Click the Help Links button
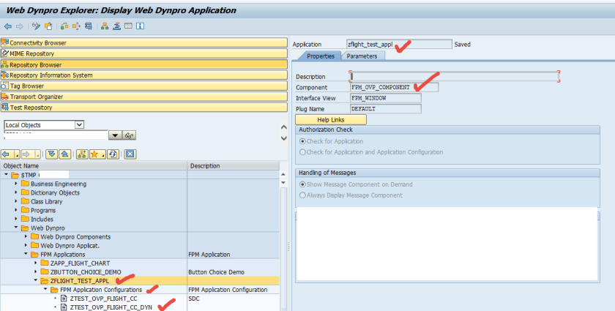This screenshot has width=615, height=311. tap(330, 119)
